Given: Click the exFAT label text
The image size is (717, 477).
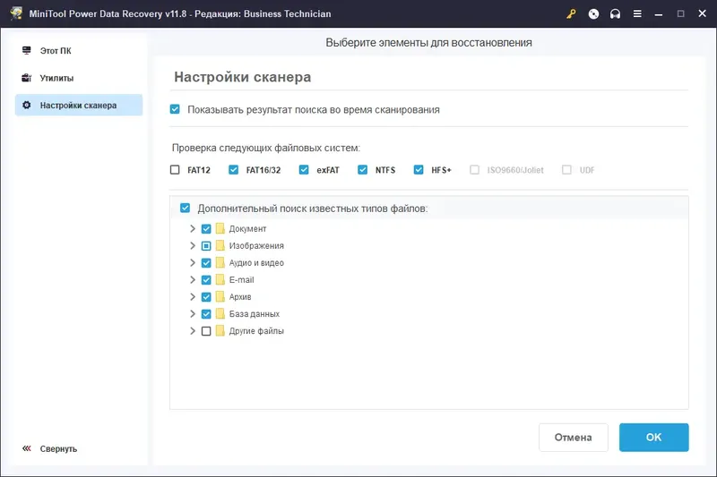Looking at the screenshot, I should [328, 170].
